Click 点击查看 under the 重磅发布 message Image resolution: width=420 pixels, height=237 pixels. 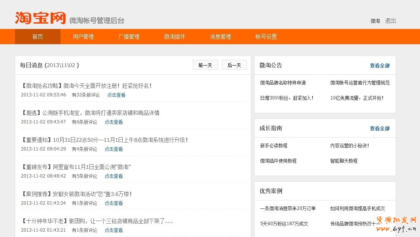point(114,176)
